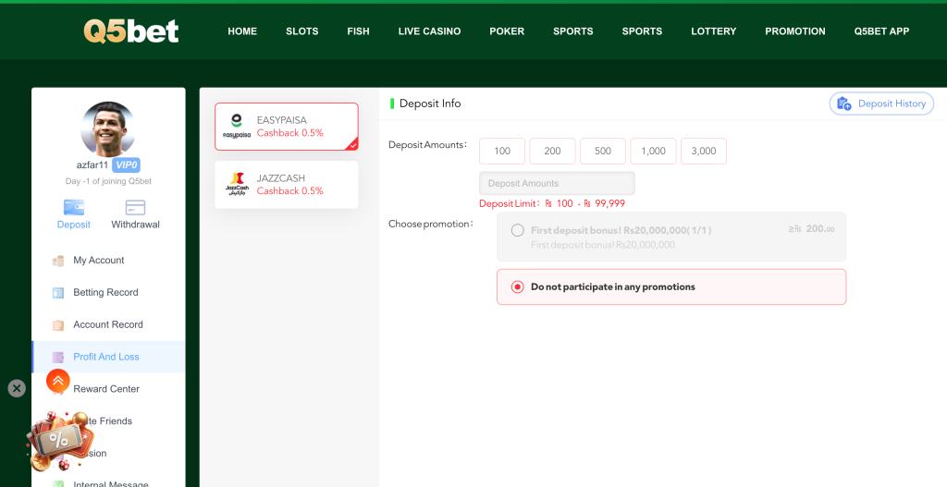
Task: Click the Withdrawal card icon
Action: tap(135, 207)
